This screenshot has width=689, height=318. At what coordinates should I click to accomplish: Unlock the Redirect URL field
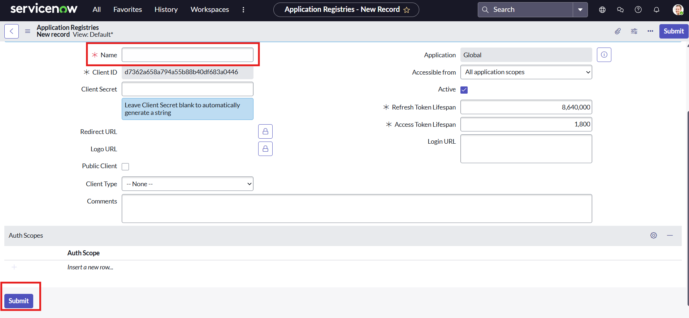(x=265, y=131)
